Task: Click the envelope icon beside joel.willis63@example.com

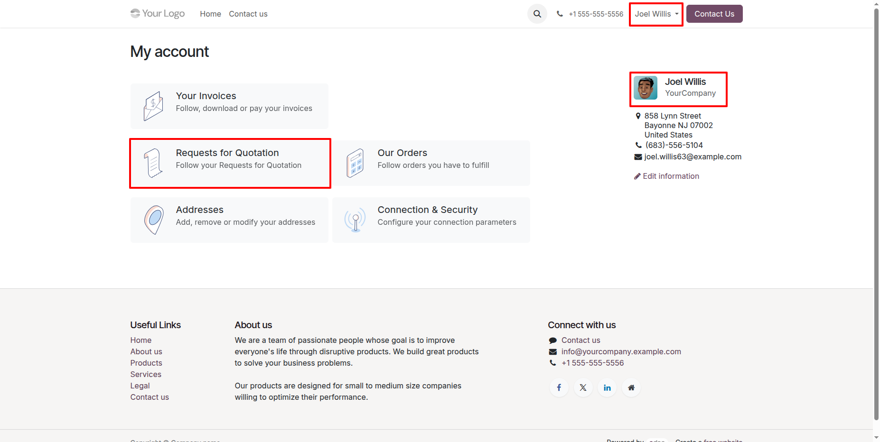Action: point(638,157)
